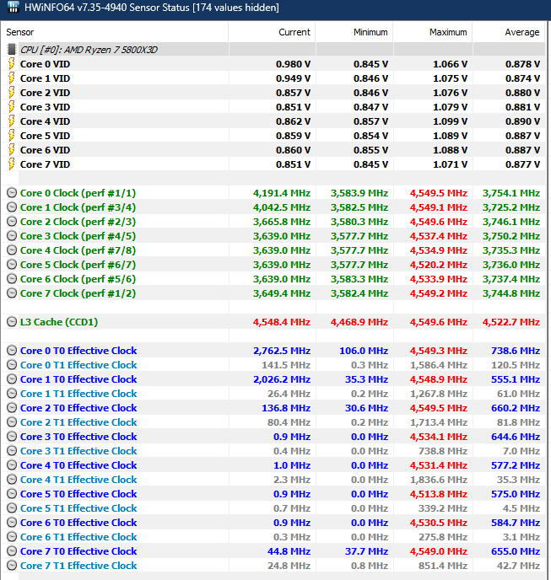Select the Core 0 VID sensor label

point(45,64)
